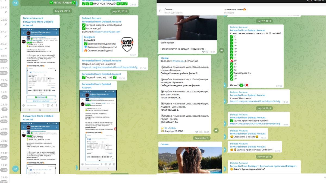
Task: Open chat with 434 unread badge
Action: pyautogui.click(x=4, y=97)
